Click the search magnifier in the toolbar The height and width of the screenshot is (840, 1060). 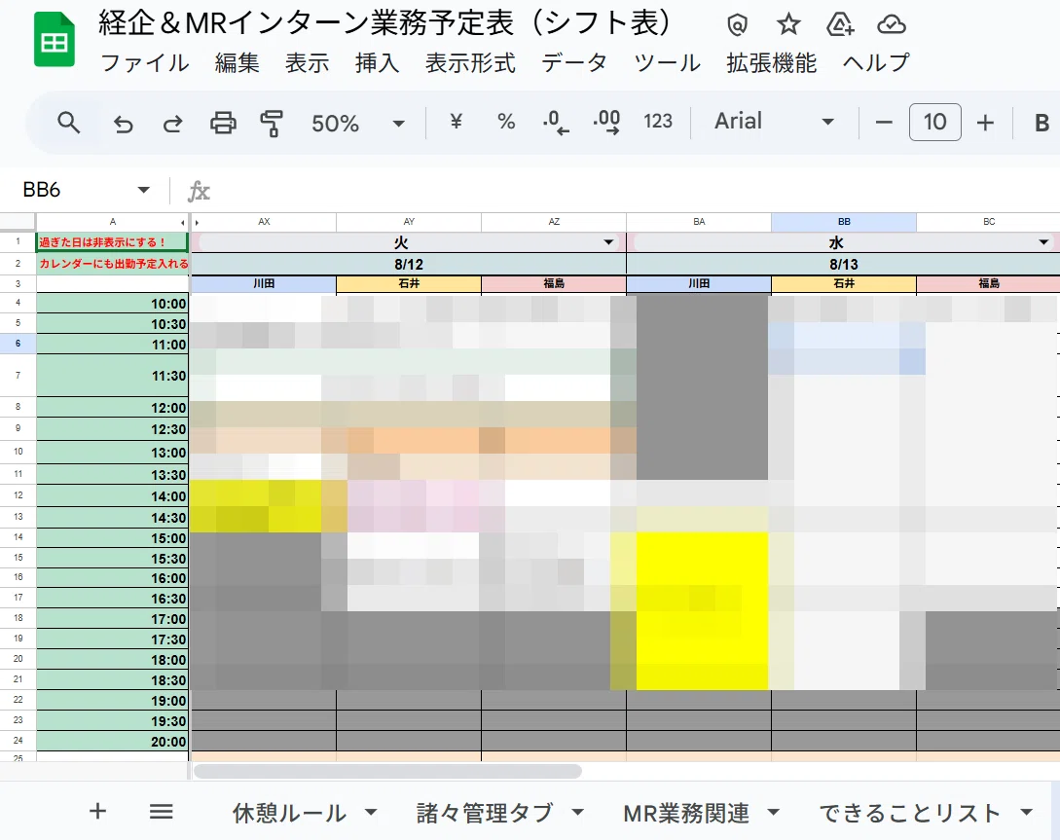[x=69, y=123]
